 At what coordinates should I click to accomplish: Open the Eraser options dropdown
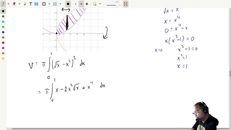click(20, 4)
